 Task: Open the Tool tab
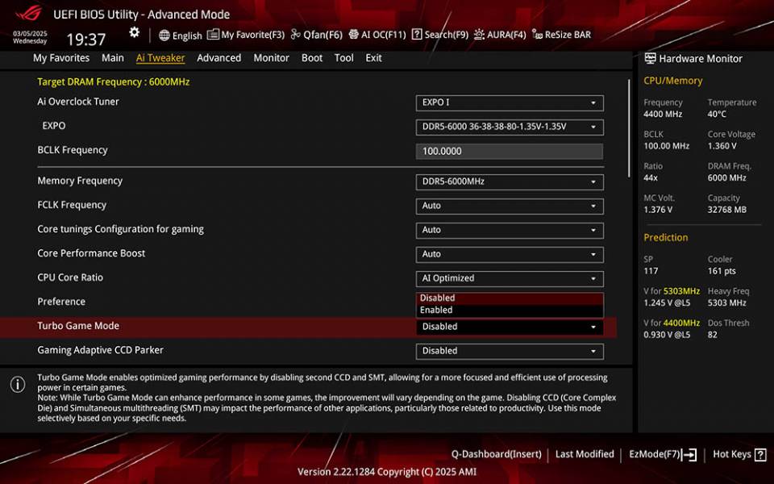[344, 58]
